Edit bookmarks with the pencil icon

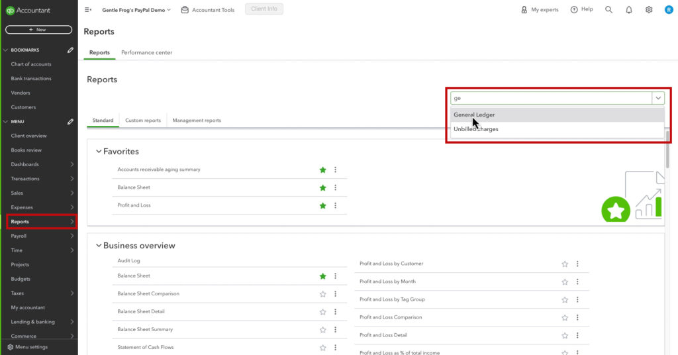click(x=70, y=50)
